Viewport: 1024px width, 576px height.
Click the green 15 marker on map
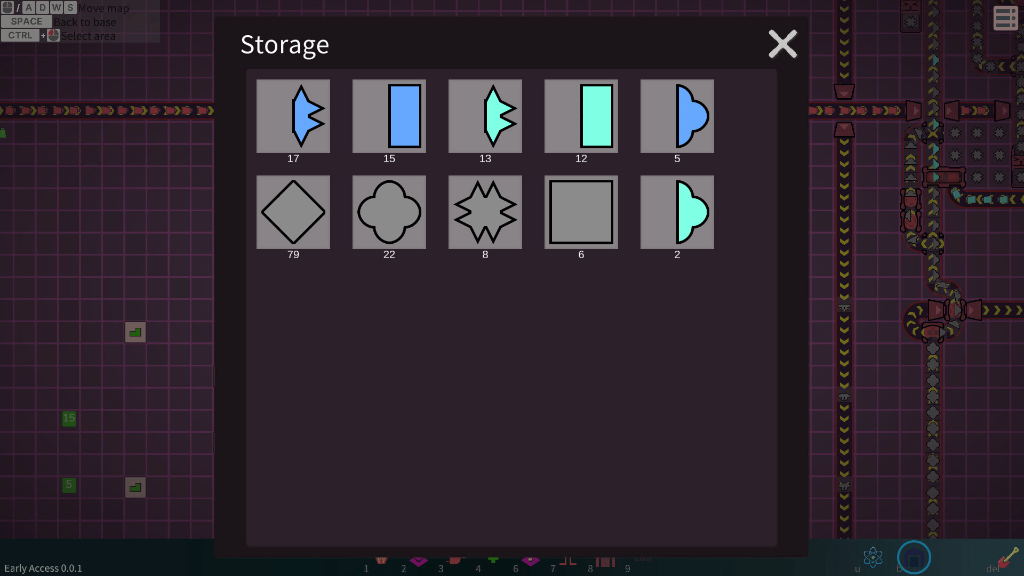[x=69, y=418]
